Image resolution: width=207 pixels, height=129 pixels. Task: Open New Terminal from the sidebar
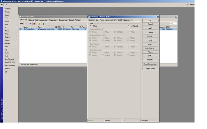click(x=9, y=59)
